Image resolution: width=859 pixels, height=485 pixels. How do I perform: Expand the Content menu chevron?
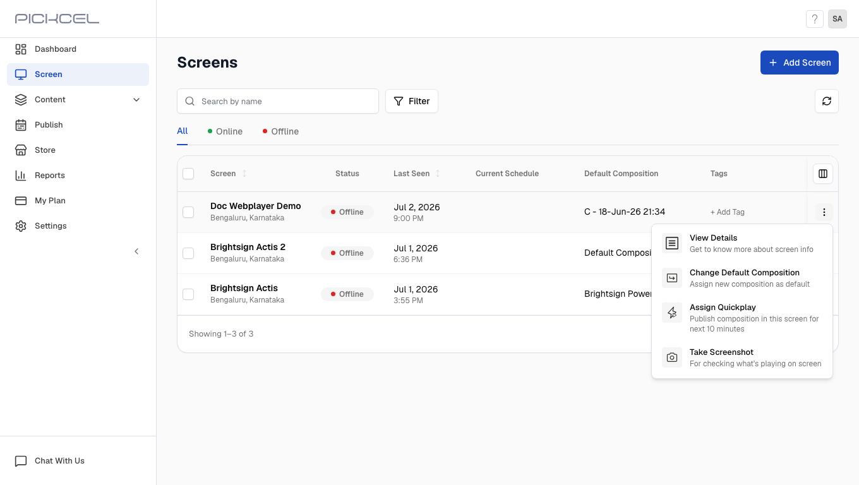coord(136,100)
